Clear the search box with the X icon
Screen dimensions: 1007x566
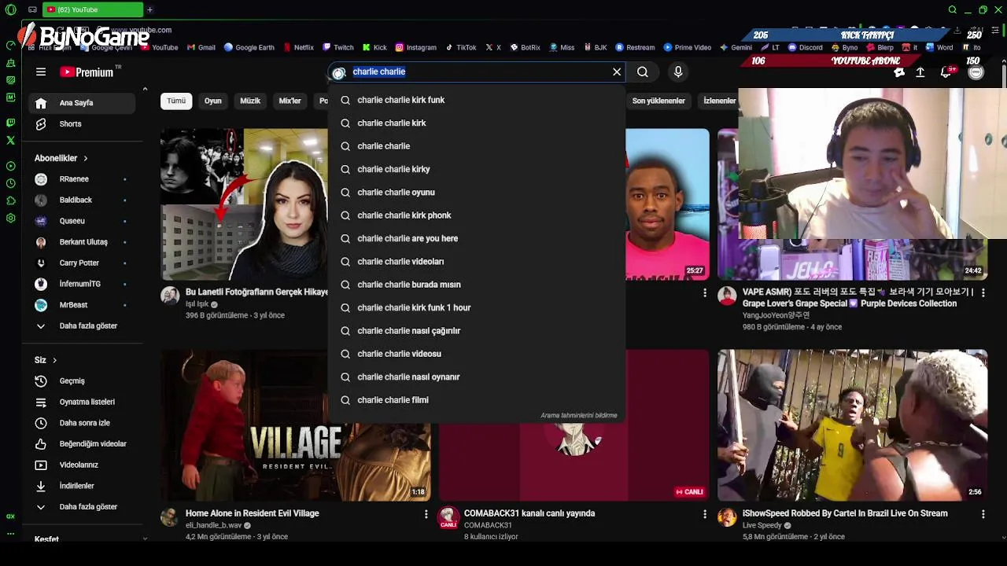pos(617,72)
